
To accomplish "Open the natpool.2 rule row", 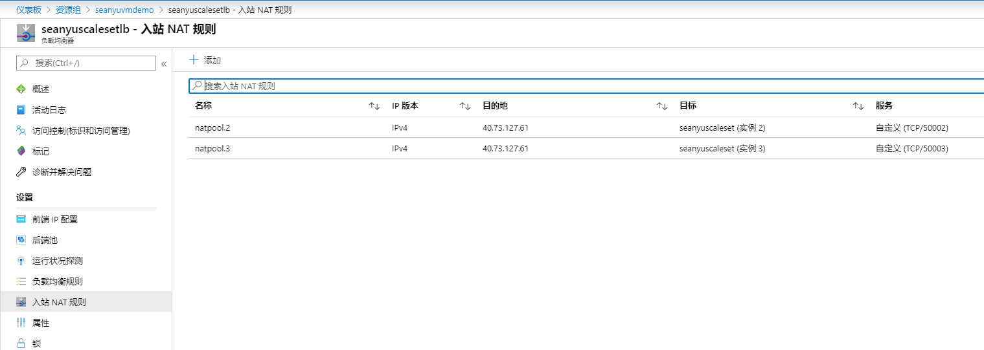I will pos(212,127).
